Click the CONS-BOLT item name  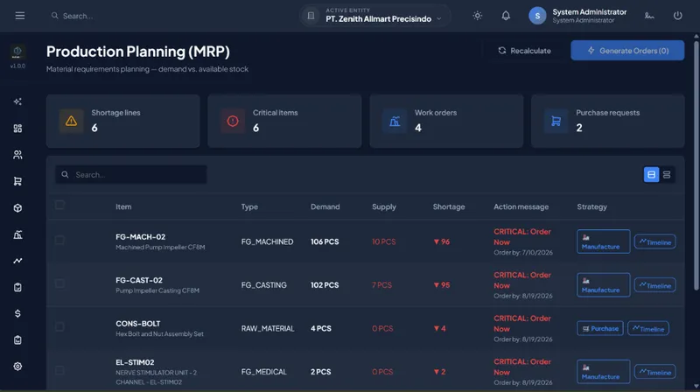tap(138, 323)
